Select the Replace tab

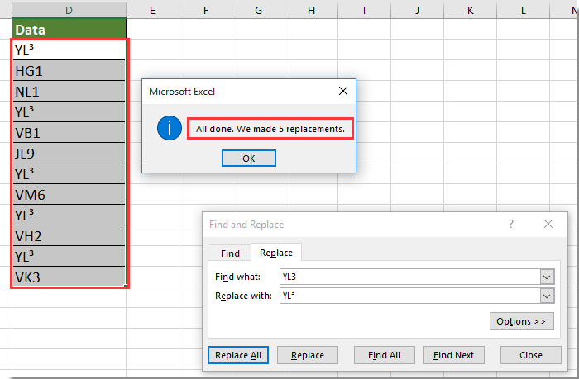tap(277, 253)
